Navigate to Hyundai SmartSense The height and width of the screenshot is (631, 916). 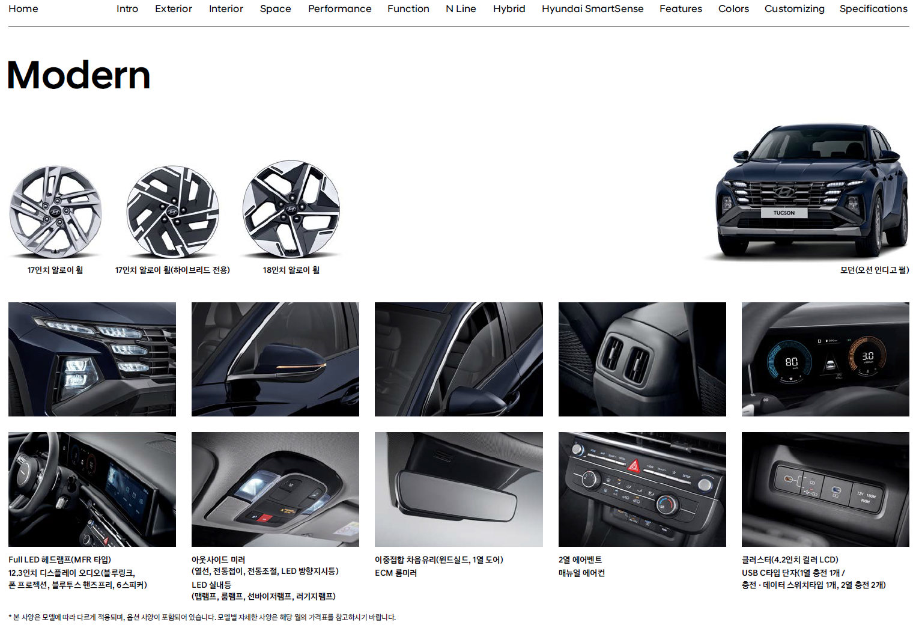click(593, 9)
